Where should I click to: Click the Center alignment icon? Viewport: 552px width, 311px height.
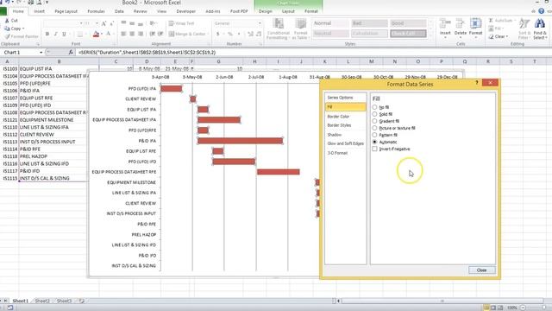(132, 34)
